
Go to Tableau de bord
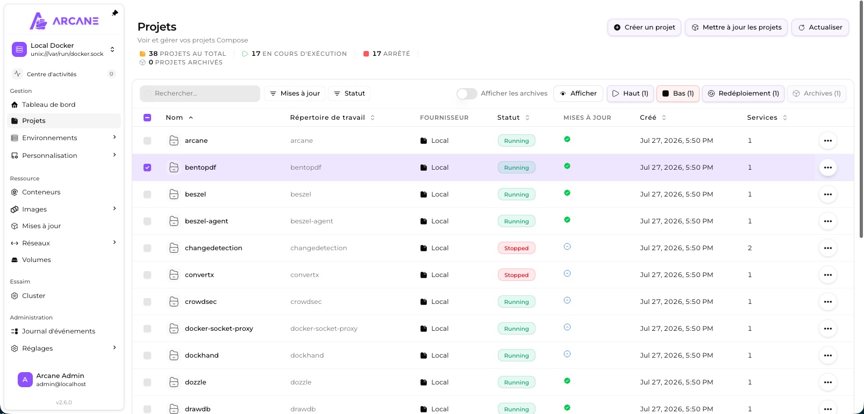pyautogui.click(x=64, y=105)
